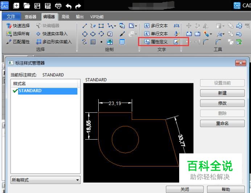Select the 属性定义 attribute definition tool
This screenshot has width=251, height=193.
[x=156, y=42]
